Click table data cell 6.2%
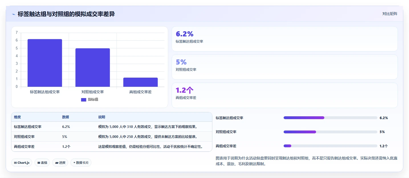 tap(66, 127)
